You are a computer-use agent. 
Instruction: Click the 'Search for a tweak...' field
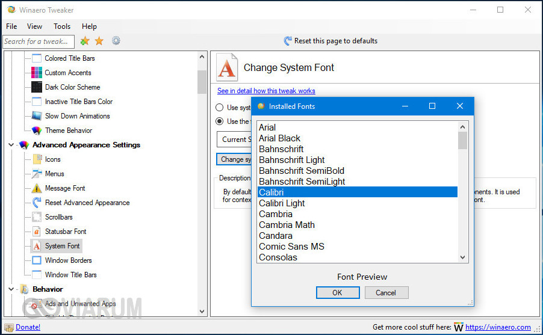point(39,41)
